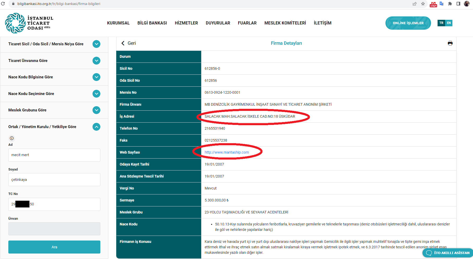Click the Ana Sözleşme Tescil Tarihi row label

click(x=142, y=176)
